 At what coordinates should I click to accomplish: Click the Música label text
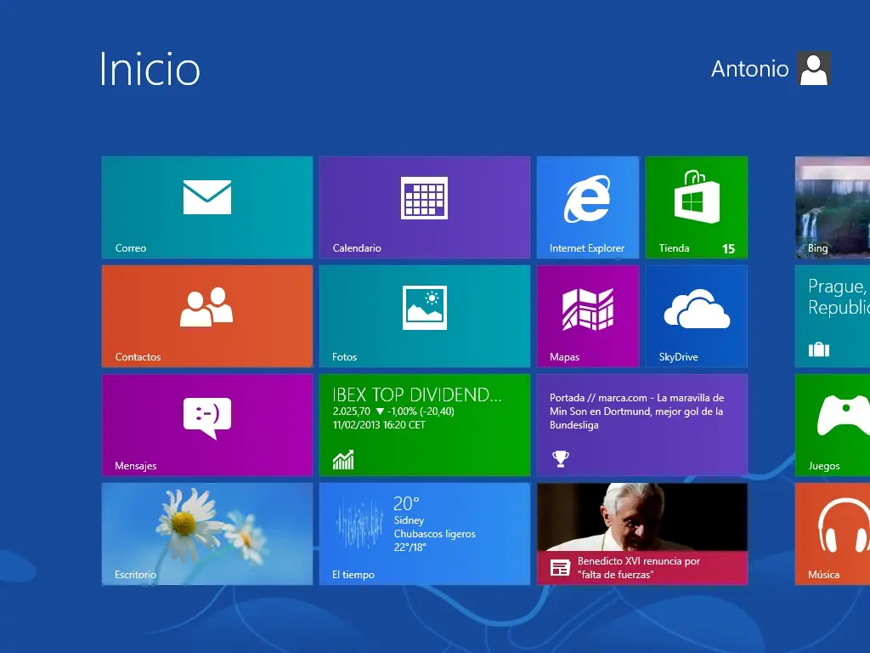point(823,575)
